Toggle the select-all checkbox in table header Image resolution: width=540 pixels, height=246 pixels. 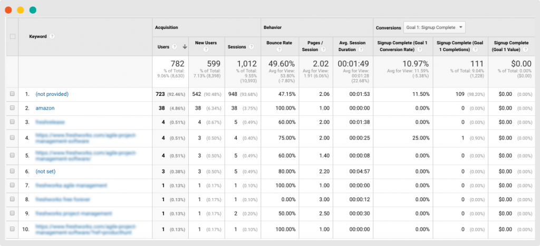(x=13, y=36)
